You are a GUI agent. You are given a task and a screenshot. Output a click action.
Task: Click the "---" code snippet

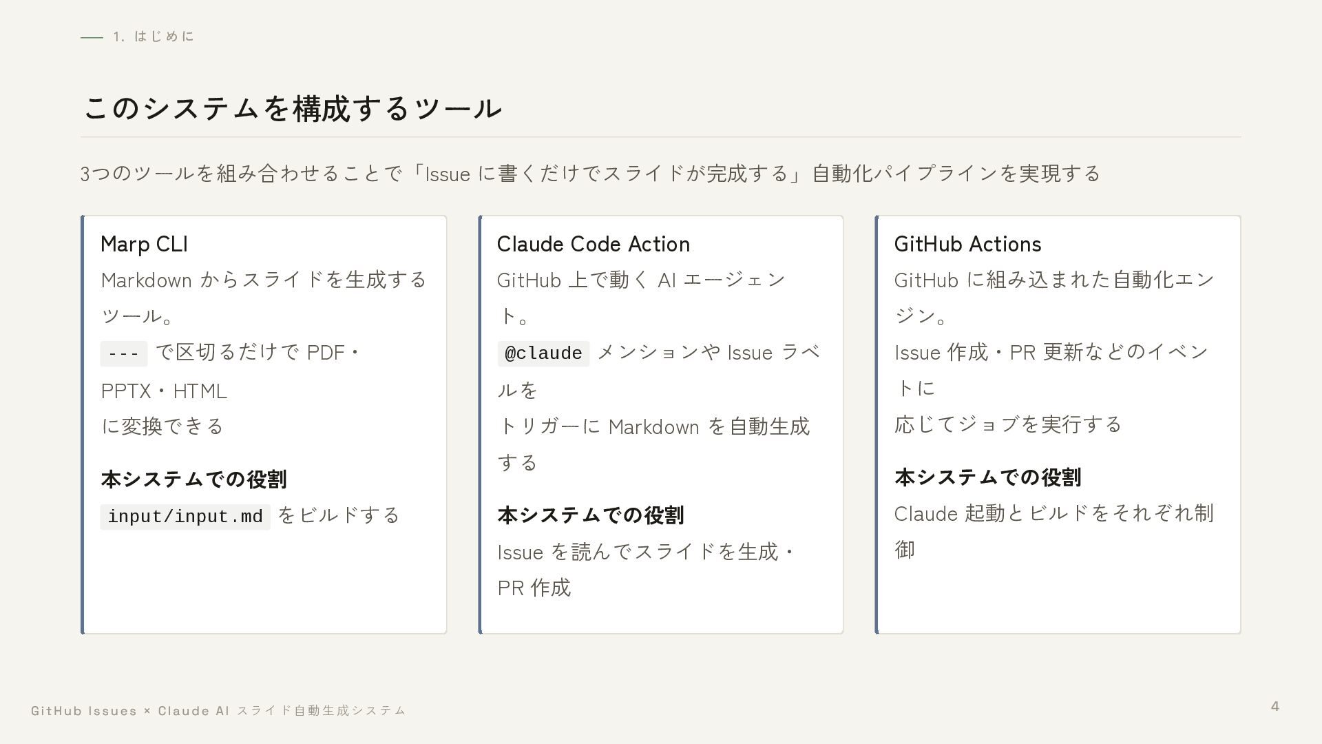tap(124, 353)
